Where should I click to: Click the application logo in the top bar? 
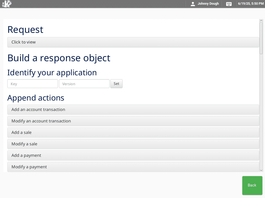(7, 4)
